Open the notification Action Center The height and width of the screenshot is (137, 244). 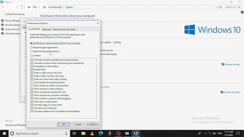tap(238, 134)
